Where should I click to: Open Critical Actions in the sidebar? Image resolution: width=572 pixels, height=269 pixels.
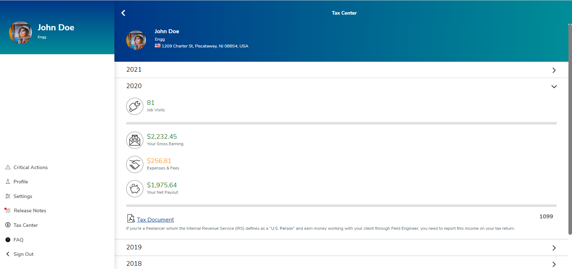30,167
